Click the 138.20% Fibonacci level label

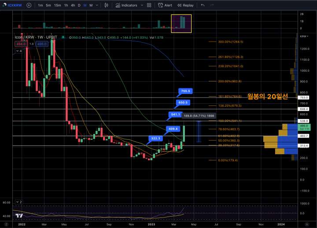coord(230,106)
